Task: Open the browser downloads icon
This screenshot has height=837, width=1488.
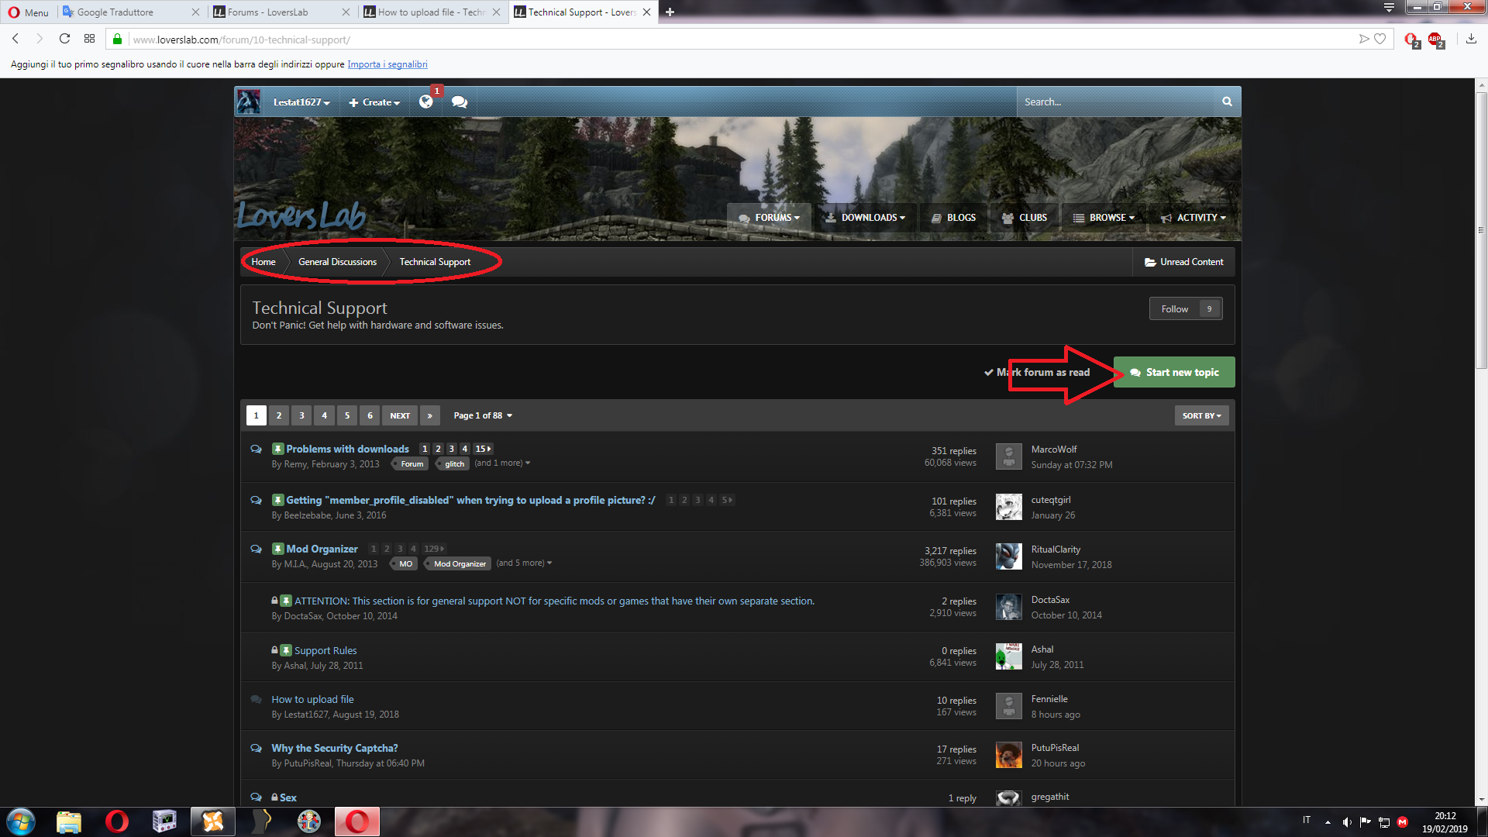Action: 1471,39
